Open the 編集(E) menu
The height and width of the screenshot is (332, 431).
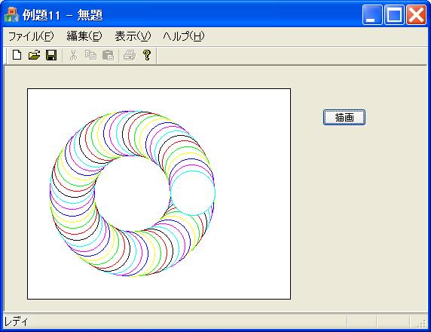pyautogui.click(x=84, y=36)
